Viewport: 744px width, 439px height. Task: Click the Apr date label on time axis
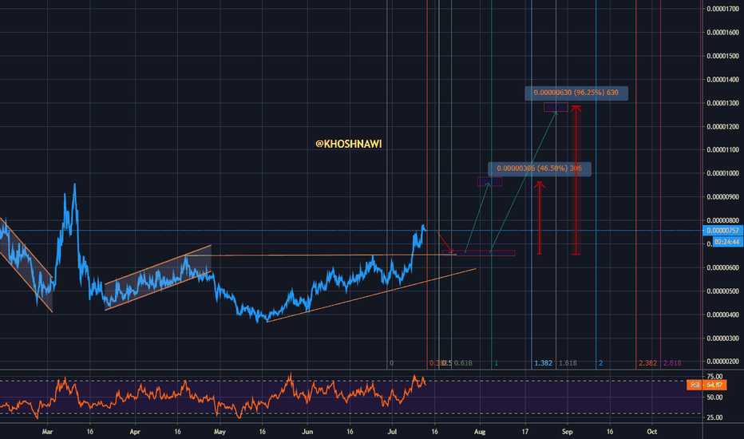135,432
